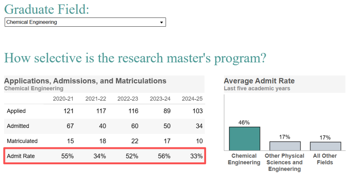Click the dropdown arrow beside Chemical Engineering
Viewport: 351px width, 174px height.
162,22
